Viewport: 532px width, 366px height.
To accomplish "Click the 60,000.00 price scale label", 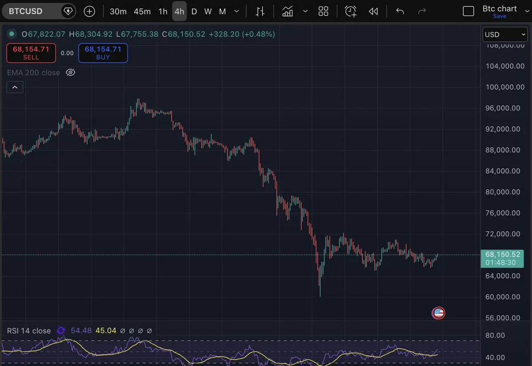I will coord(503,297).
